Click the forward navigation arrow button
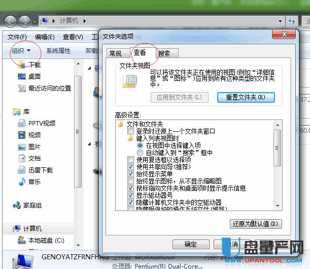Screen dimensions: 310x269 (x=24, y=21)
